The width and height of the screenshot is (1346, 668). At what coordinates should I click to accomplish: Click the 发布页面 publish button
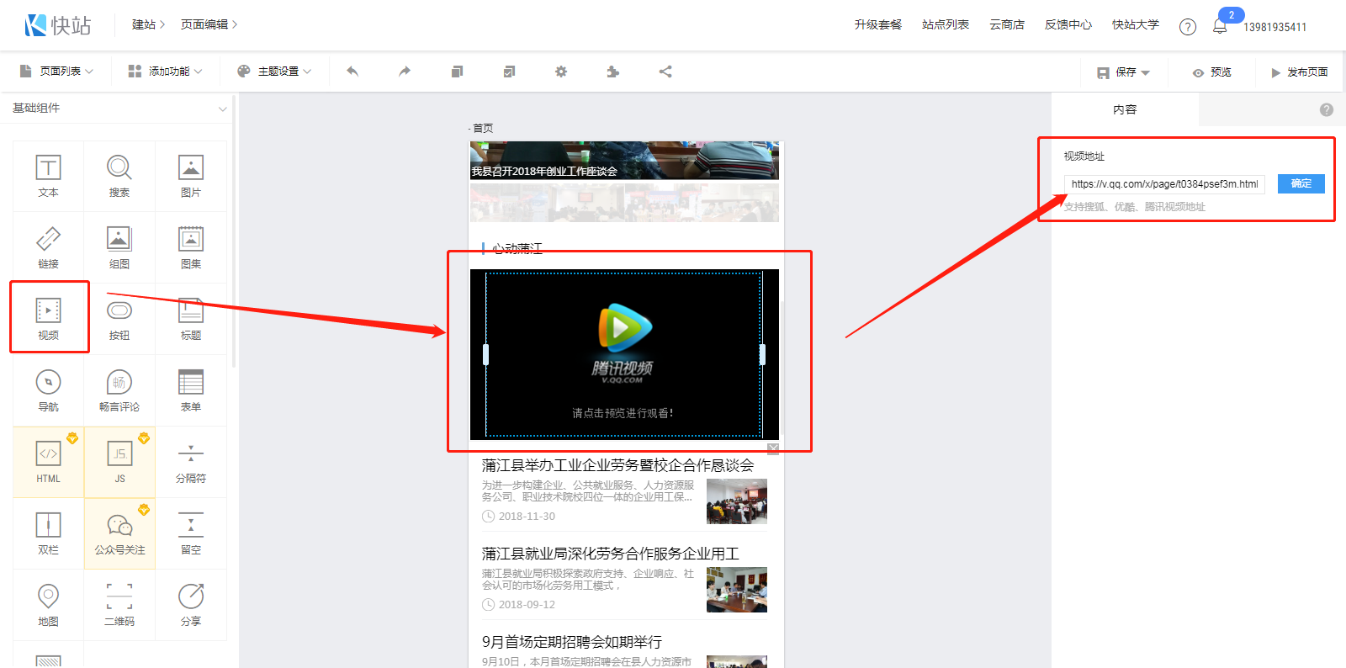[x=1299, y=72]
